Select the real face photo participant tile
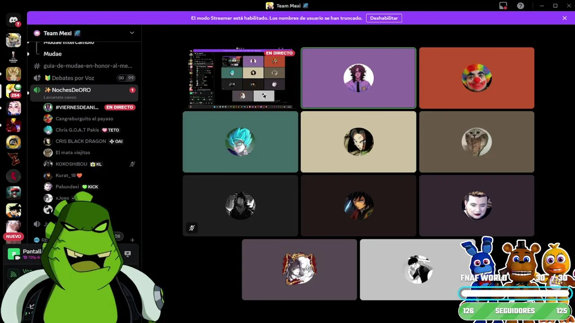This screenshot has width=575, height=323. click(x=477, y=205)
